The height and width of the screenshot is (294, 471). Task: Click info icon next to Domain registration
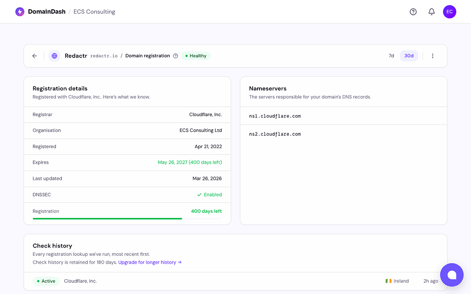(176, 56)
